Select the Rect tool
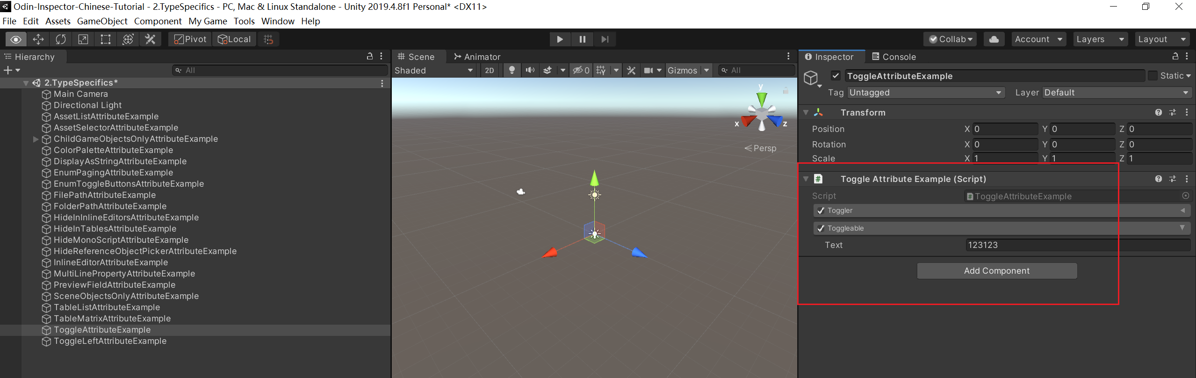The height and width of the screenshot is (378, 1196). coord(106,39)
